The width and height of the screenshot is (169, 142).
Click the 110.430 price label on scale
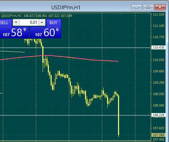(158, 48)
